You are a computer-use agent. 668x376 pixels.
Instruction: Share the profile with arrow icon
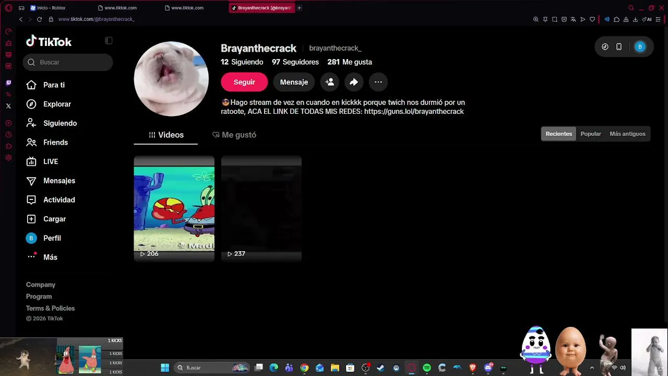tap(354, 82)
